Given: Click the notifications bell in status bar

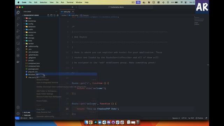Looking at the screenshot, I should pyautogui.click(x=206, y=118).
